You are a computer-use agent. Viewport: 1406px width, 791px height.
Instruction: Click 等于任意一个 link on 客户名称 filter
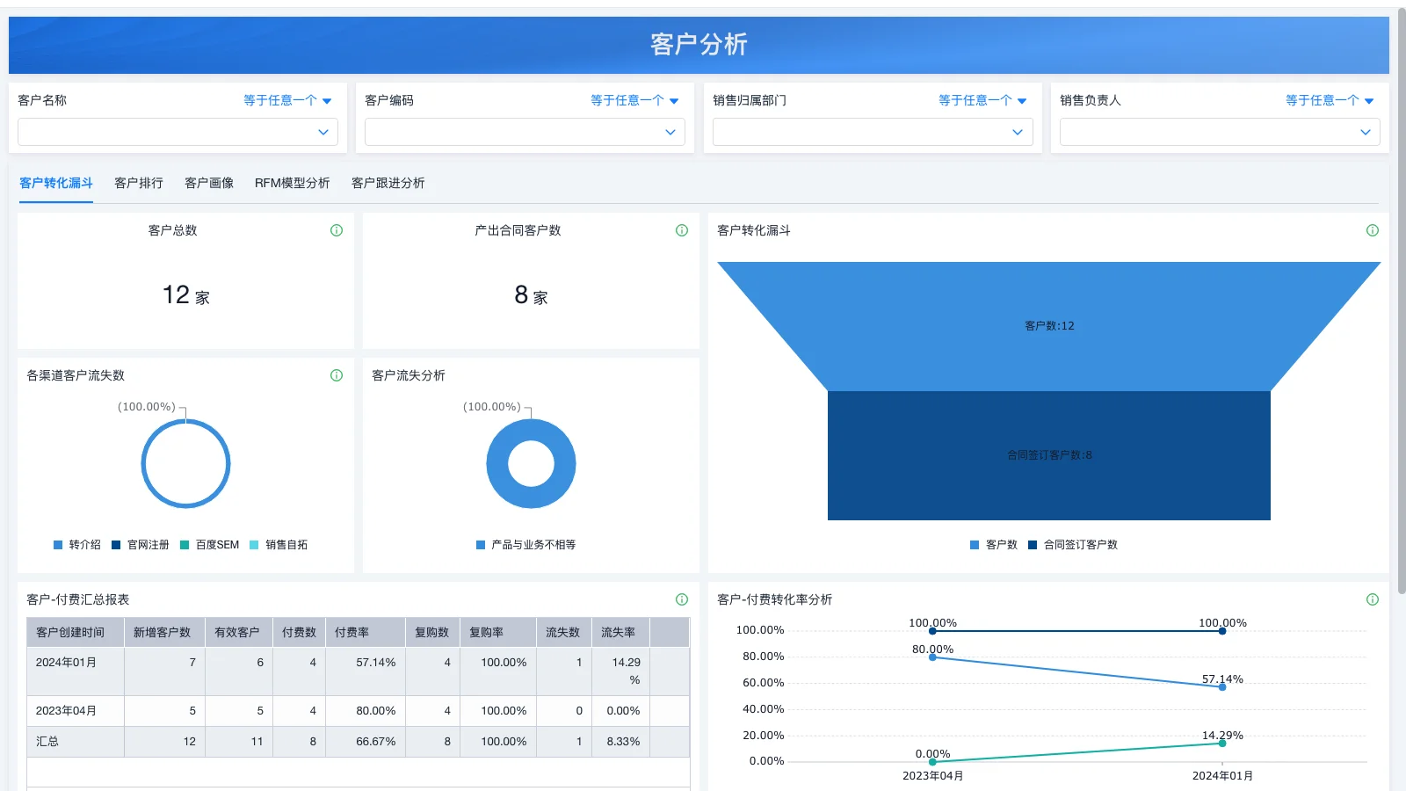281,100
